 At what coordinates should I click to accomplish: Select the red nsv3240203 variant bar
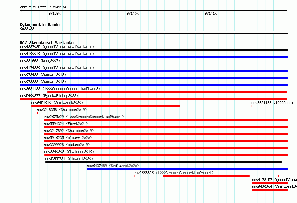tap(166, 155)
